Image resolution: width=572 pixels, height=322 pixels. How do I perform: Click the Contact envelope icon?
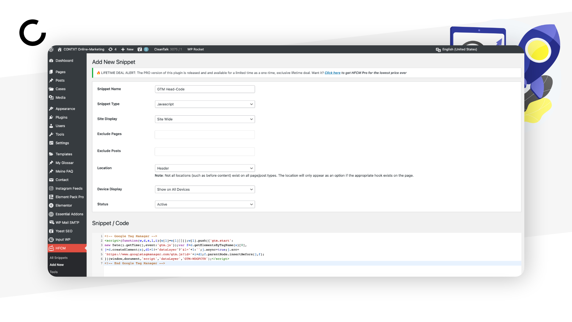click(x=51, y=180)
